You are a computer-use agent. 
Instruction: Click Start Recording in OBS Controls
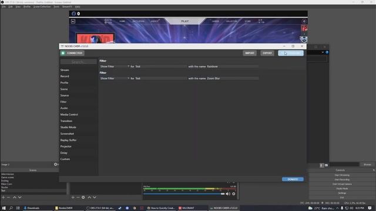[x=342, y=180]
